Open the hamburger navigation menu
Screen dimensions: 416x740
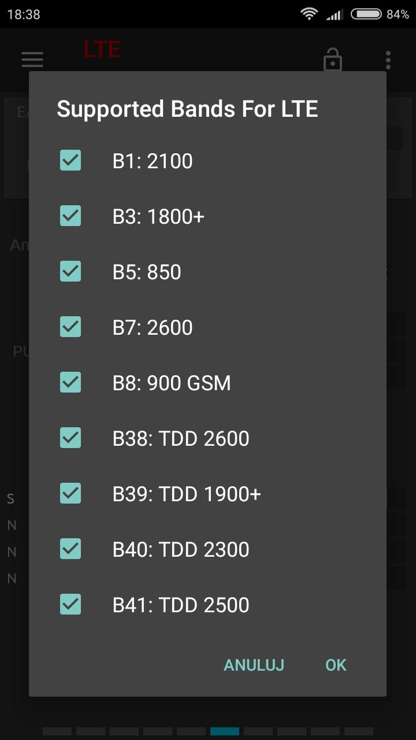[x=32, y=60]
